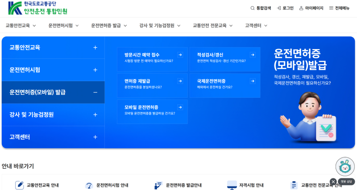Click 해외에서 운전하실 건가요? text
Image resolution: width=357 pixels, height=190 pixels.
215,87
